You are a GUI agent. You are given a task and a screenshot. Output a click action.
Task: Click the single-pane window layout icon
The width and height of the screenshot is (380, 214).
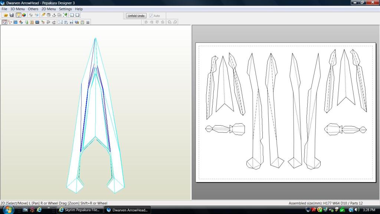78,15
